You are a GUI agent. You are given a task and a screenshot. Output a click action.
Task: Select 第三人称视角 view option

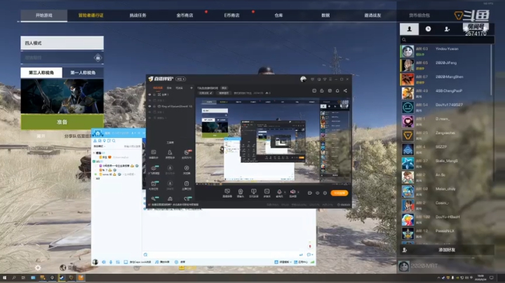click(x=41, y=73)
